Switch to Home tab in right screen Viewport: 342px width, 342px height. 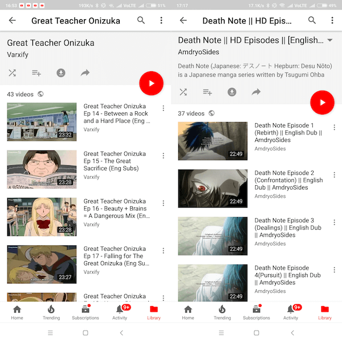point(188,312)
